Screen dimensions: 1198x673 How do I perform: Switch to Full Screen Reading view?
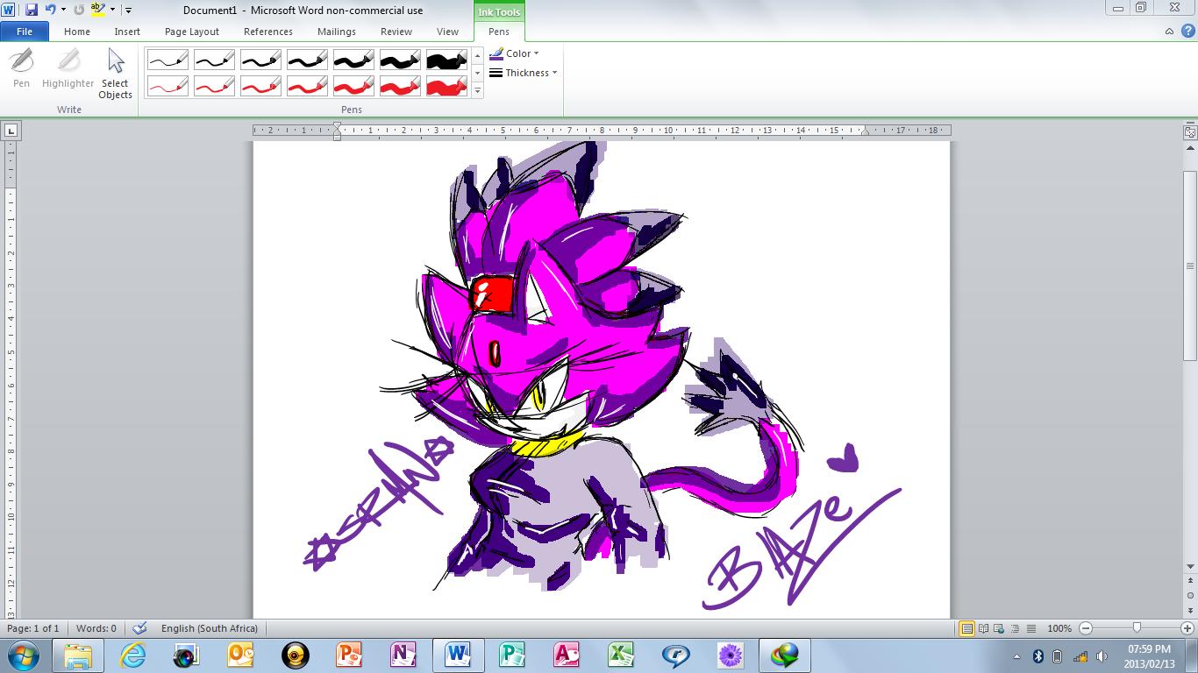tap(983, 628)
